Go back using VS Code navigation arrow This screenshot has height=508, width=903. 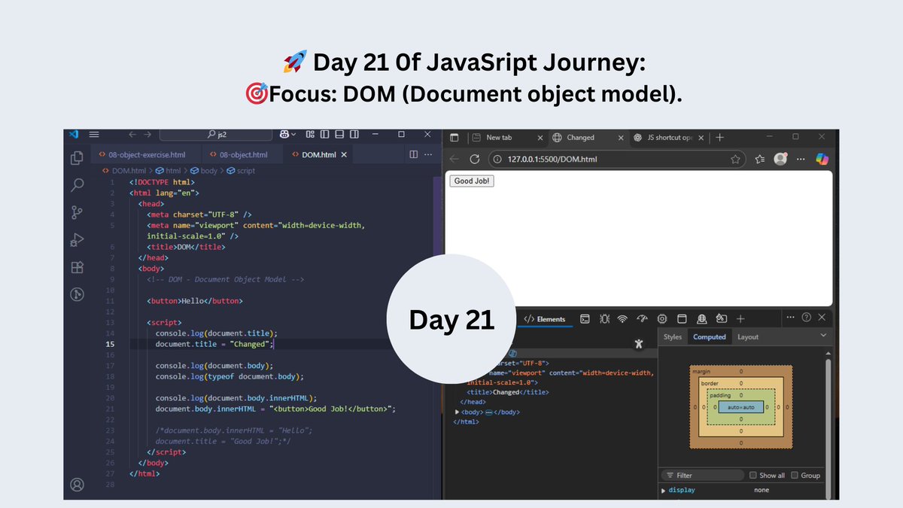(132, 135)
